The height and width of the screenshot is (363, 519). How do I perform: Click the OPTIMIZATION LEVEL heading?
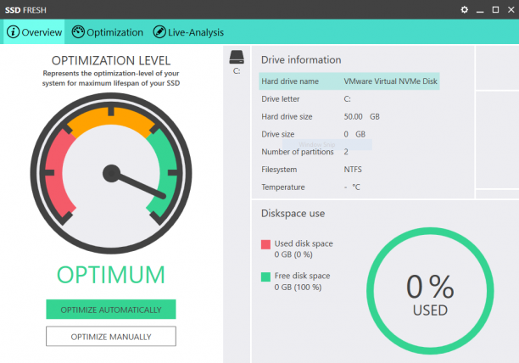(111, 60)
